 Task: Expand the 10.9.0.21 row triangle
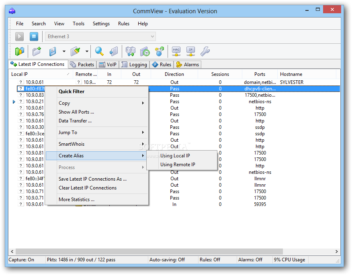click(x=14, y=102)
